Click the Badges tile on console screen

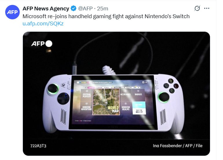point(138,94)
